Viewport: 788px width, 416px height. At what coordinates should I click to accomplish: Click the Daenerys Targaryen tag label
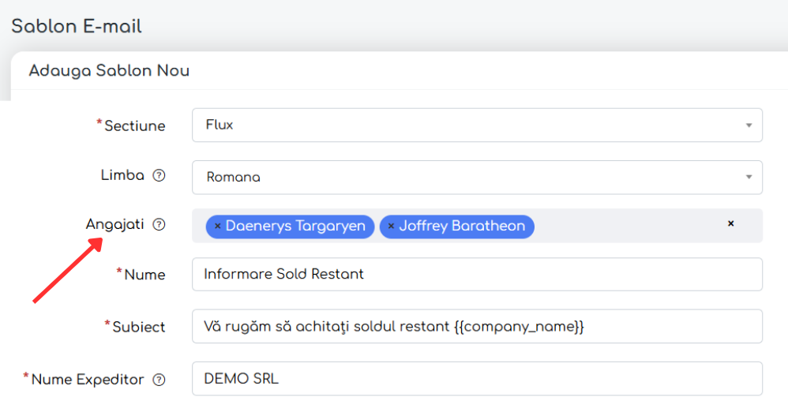[x=295, y=227]
